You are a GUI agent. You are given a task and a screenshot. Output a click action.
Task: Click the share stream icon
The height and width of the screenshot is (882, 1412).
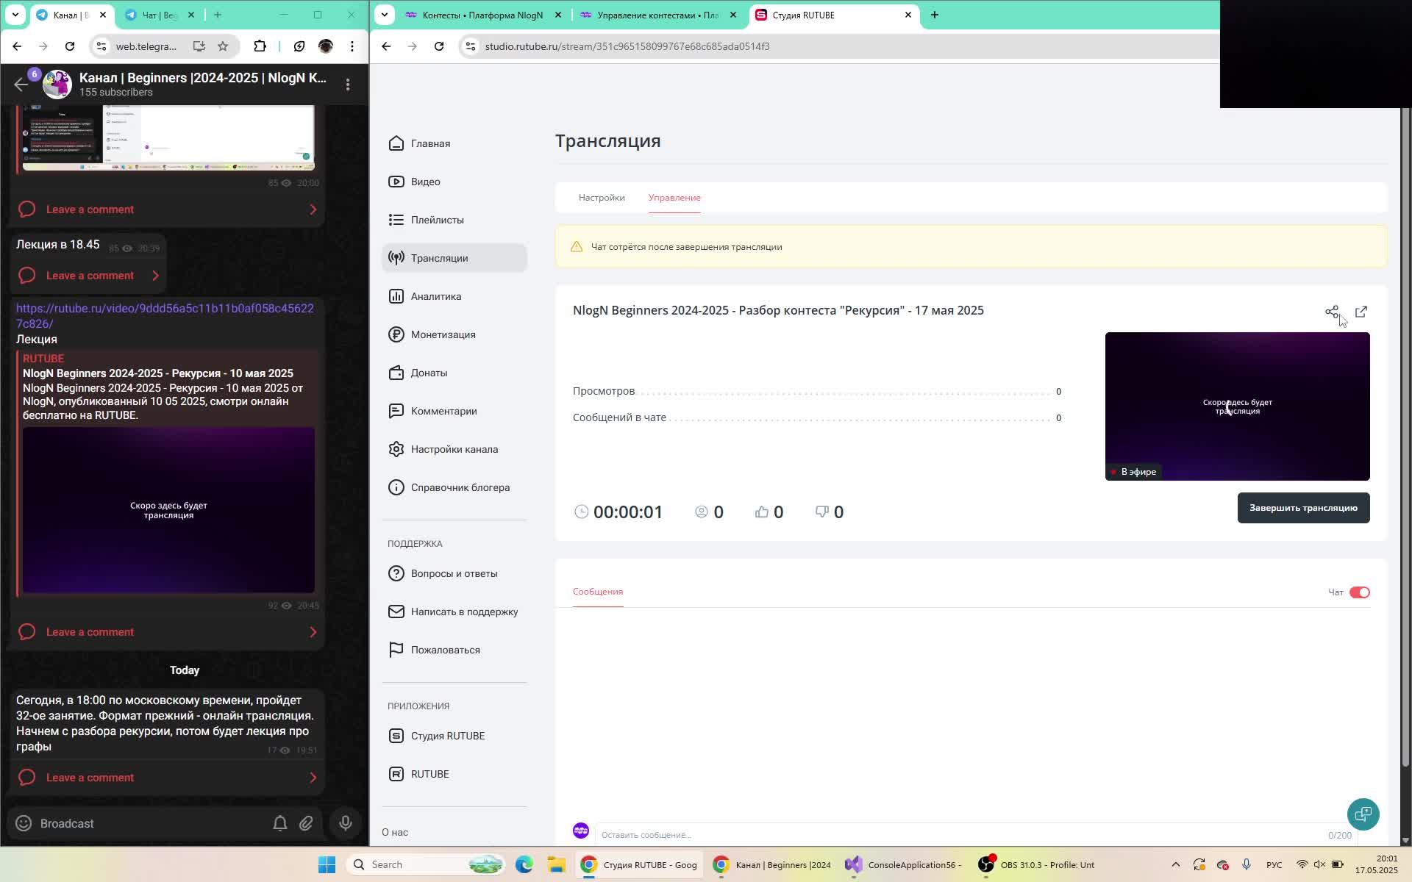[x=1332, y=312]
